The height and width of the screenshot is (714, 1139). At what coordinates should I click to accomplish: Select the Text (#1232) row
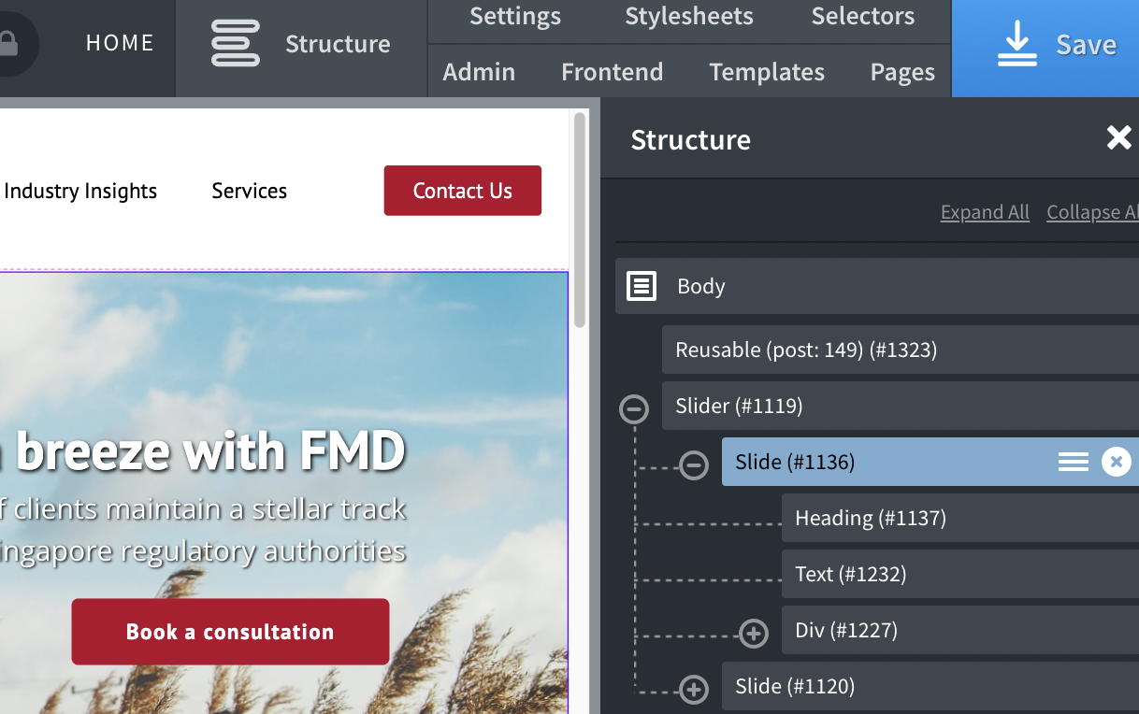click(x=960, y=574)
